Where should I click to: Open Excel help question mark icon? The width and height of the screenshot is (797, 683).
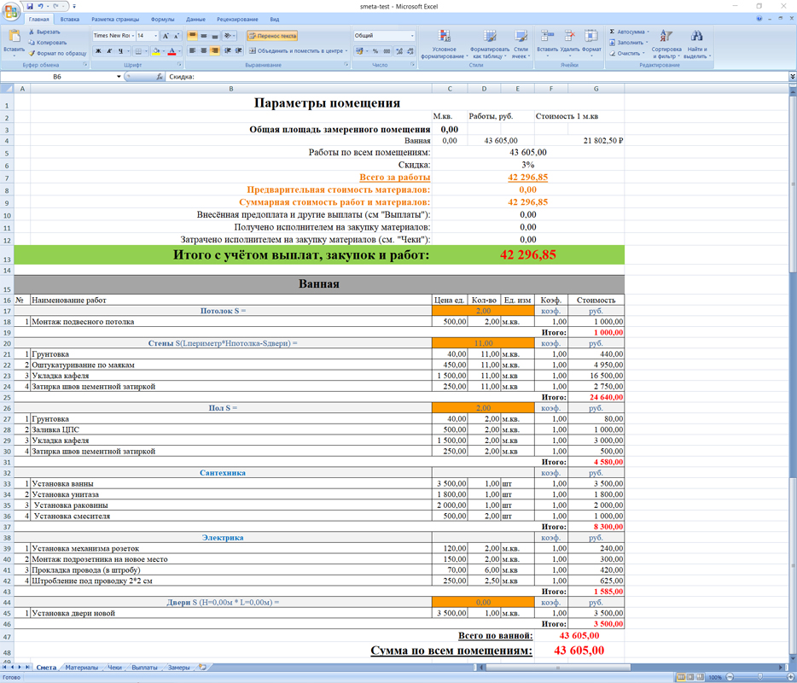pos(759,19)
